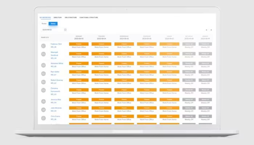
Task: Click Work From Office under Jake Miranda's Wednesday
Action: click(x=124, y=111)
